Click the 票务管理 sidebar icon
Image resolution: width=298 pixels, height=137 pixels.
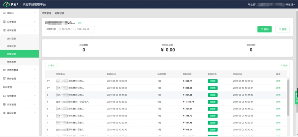click(x=4, y=79)
